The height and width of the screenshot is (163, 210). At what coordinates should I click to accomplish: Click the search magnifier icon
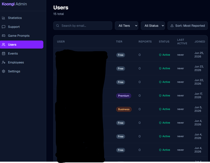pos(58,26)
